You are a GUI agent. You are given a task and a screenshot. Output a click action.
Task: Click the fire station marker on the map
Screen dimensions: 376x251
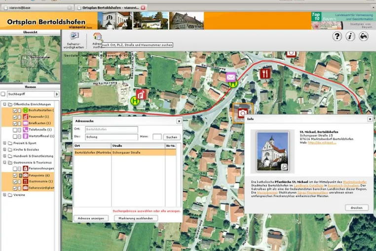[141, 94]
